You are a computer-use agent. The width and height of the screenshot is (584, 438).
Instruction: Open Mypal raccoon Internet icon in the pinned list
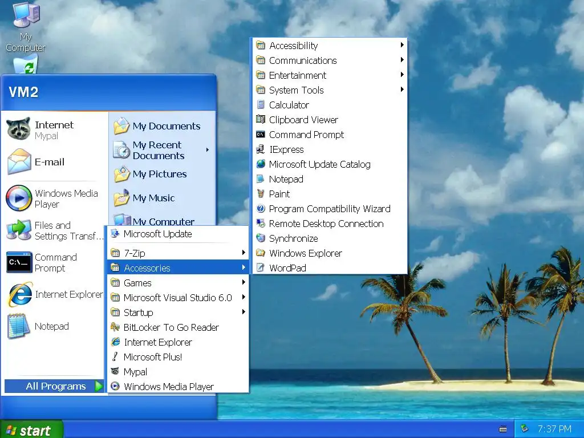point(18,129)
